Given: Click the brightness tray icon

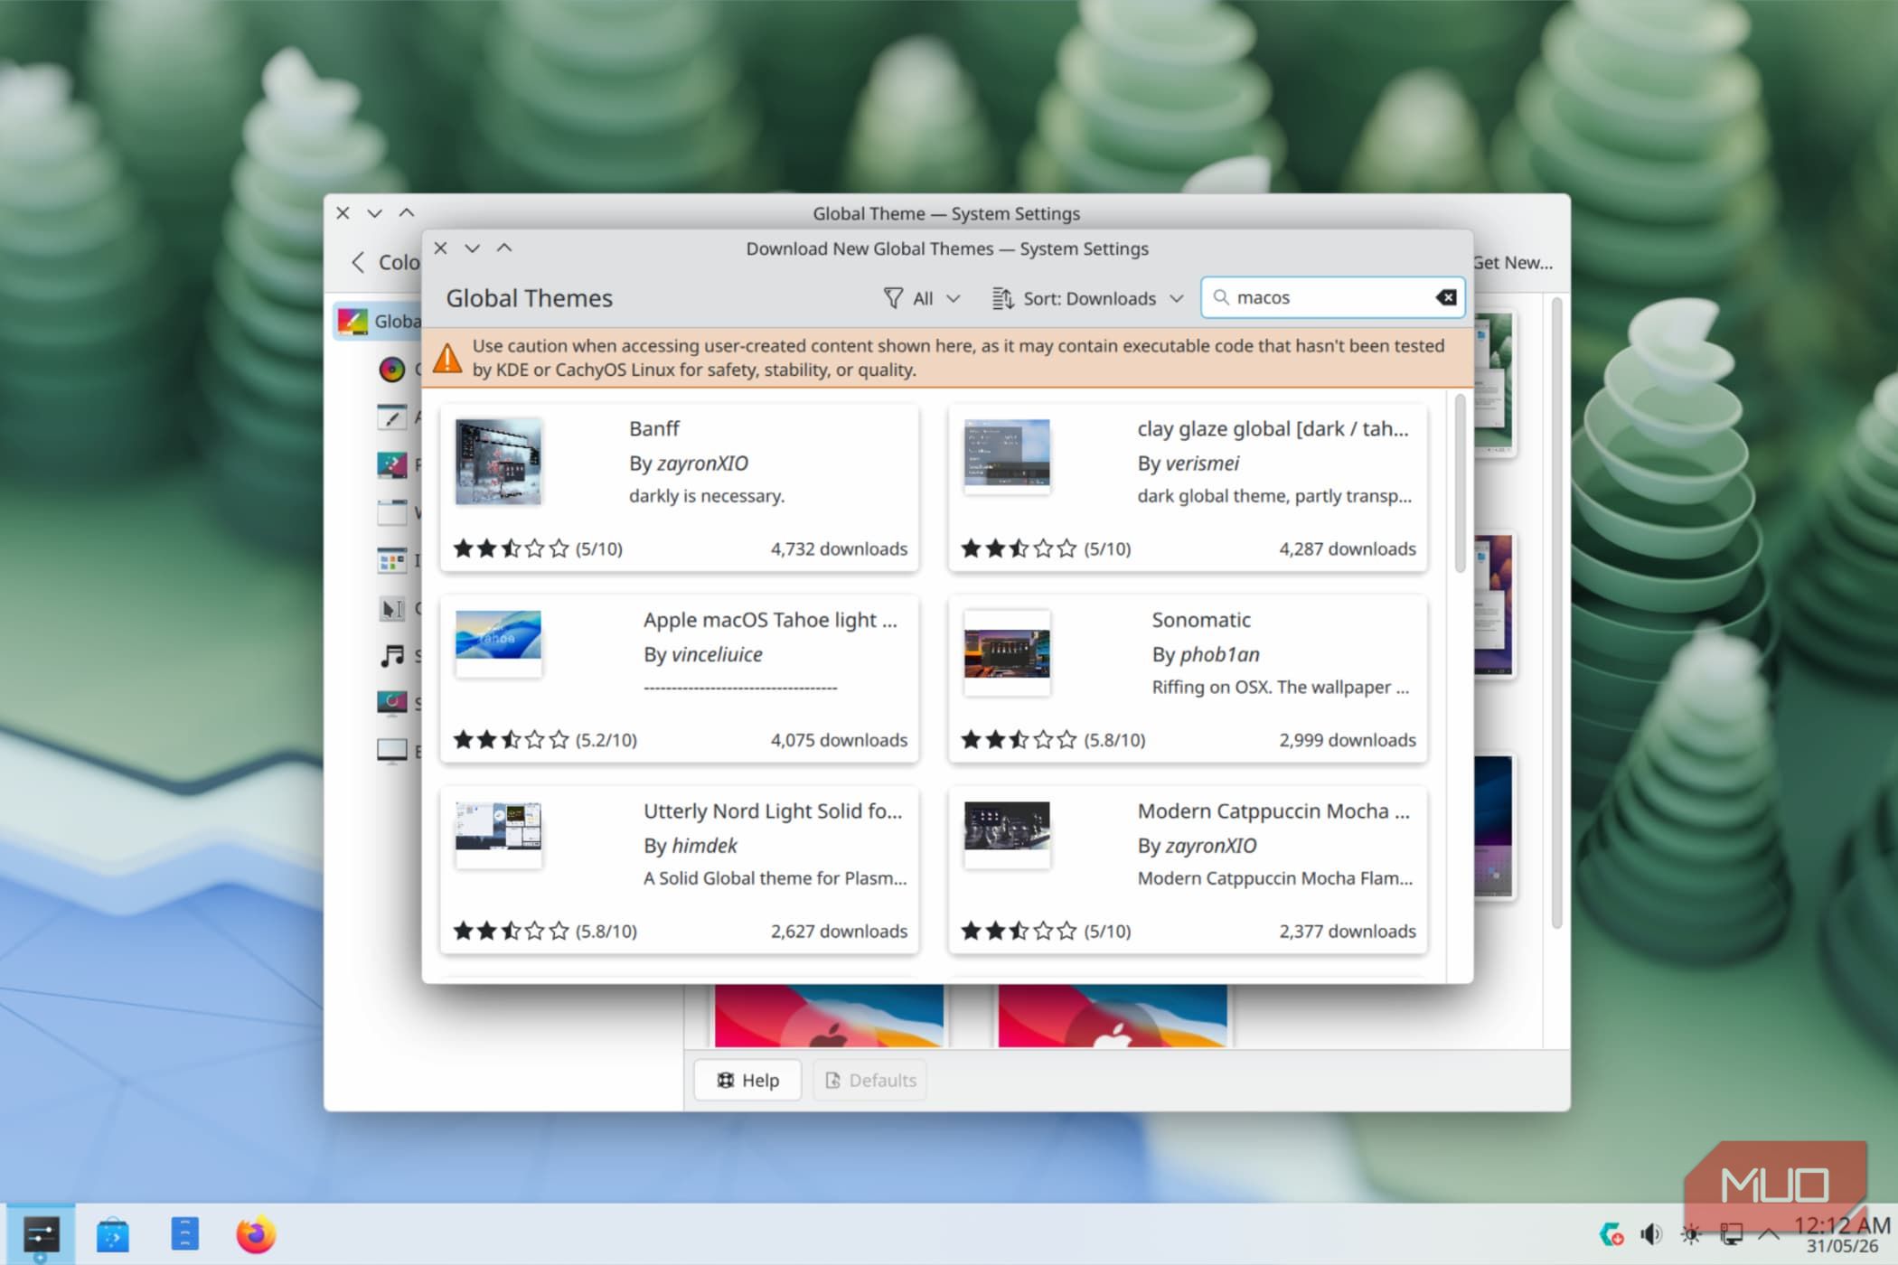Looking at the screenshot, I should pyautogui.click(x=1691, y=1234).
